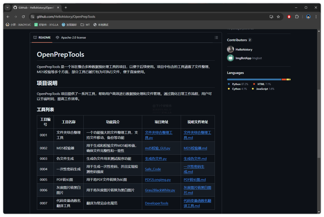This screenshot has height=217, width=324.
Task: Open the Contributors section heading
Action: 237,40
